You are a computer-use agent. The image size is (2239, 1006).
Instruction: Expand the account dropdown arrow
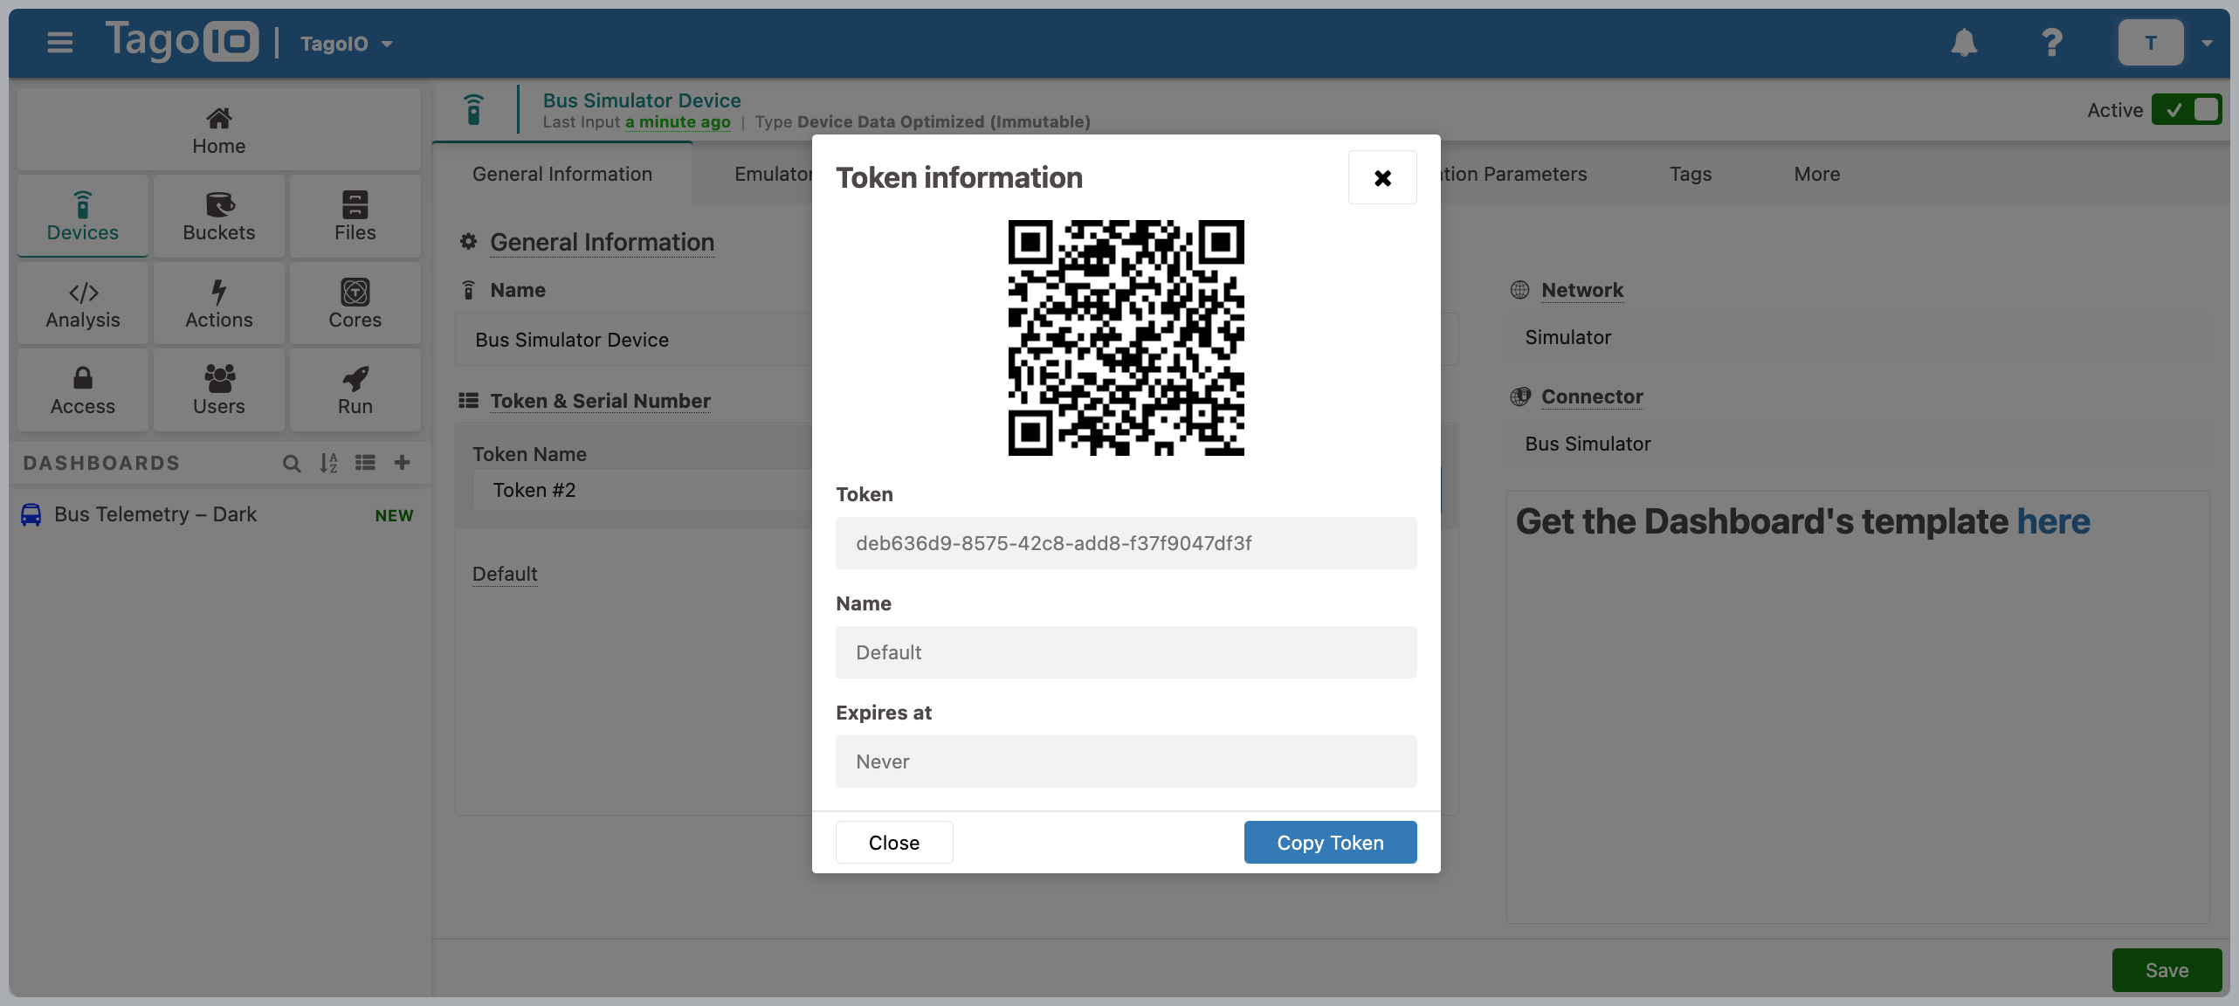pos(2207,43)
